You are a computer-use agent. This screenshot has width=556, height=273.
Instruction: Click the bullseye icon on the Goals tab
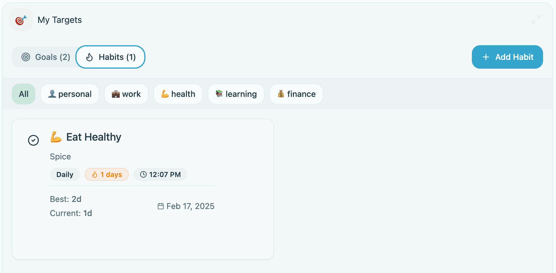(26, 57)
